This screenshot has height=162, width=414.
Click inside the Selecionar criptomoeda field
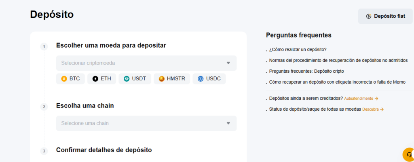[x=137, y=63]
